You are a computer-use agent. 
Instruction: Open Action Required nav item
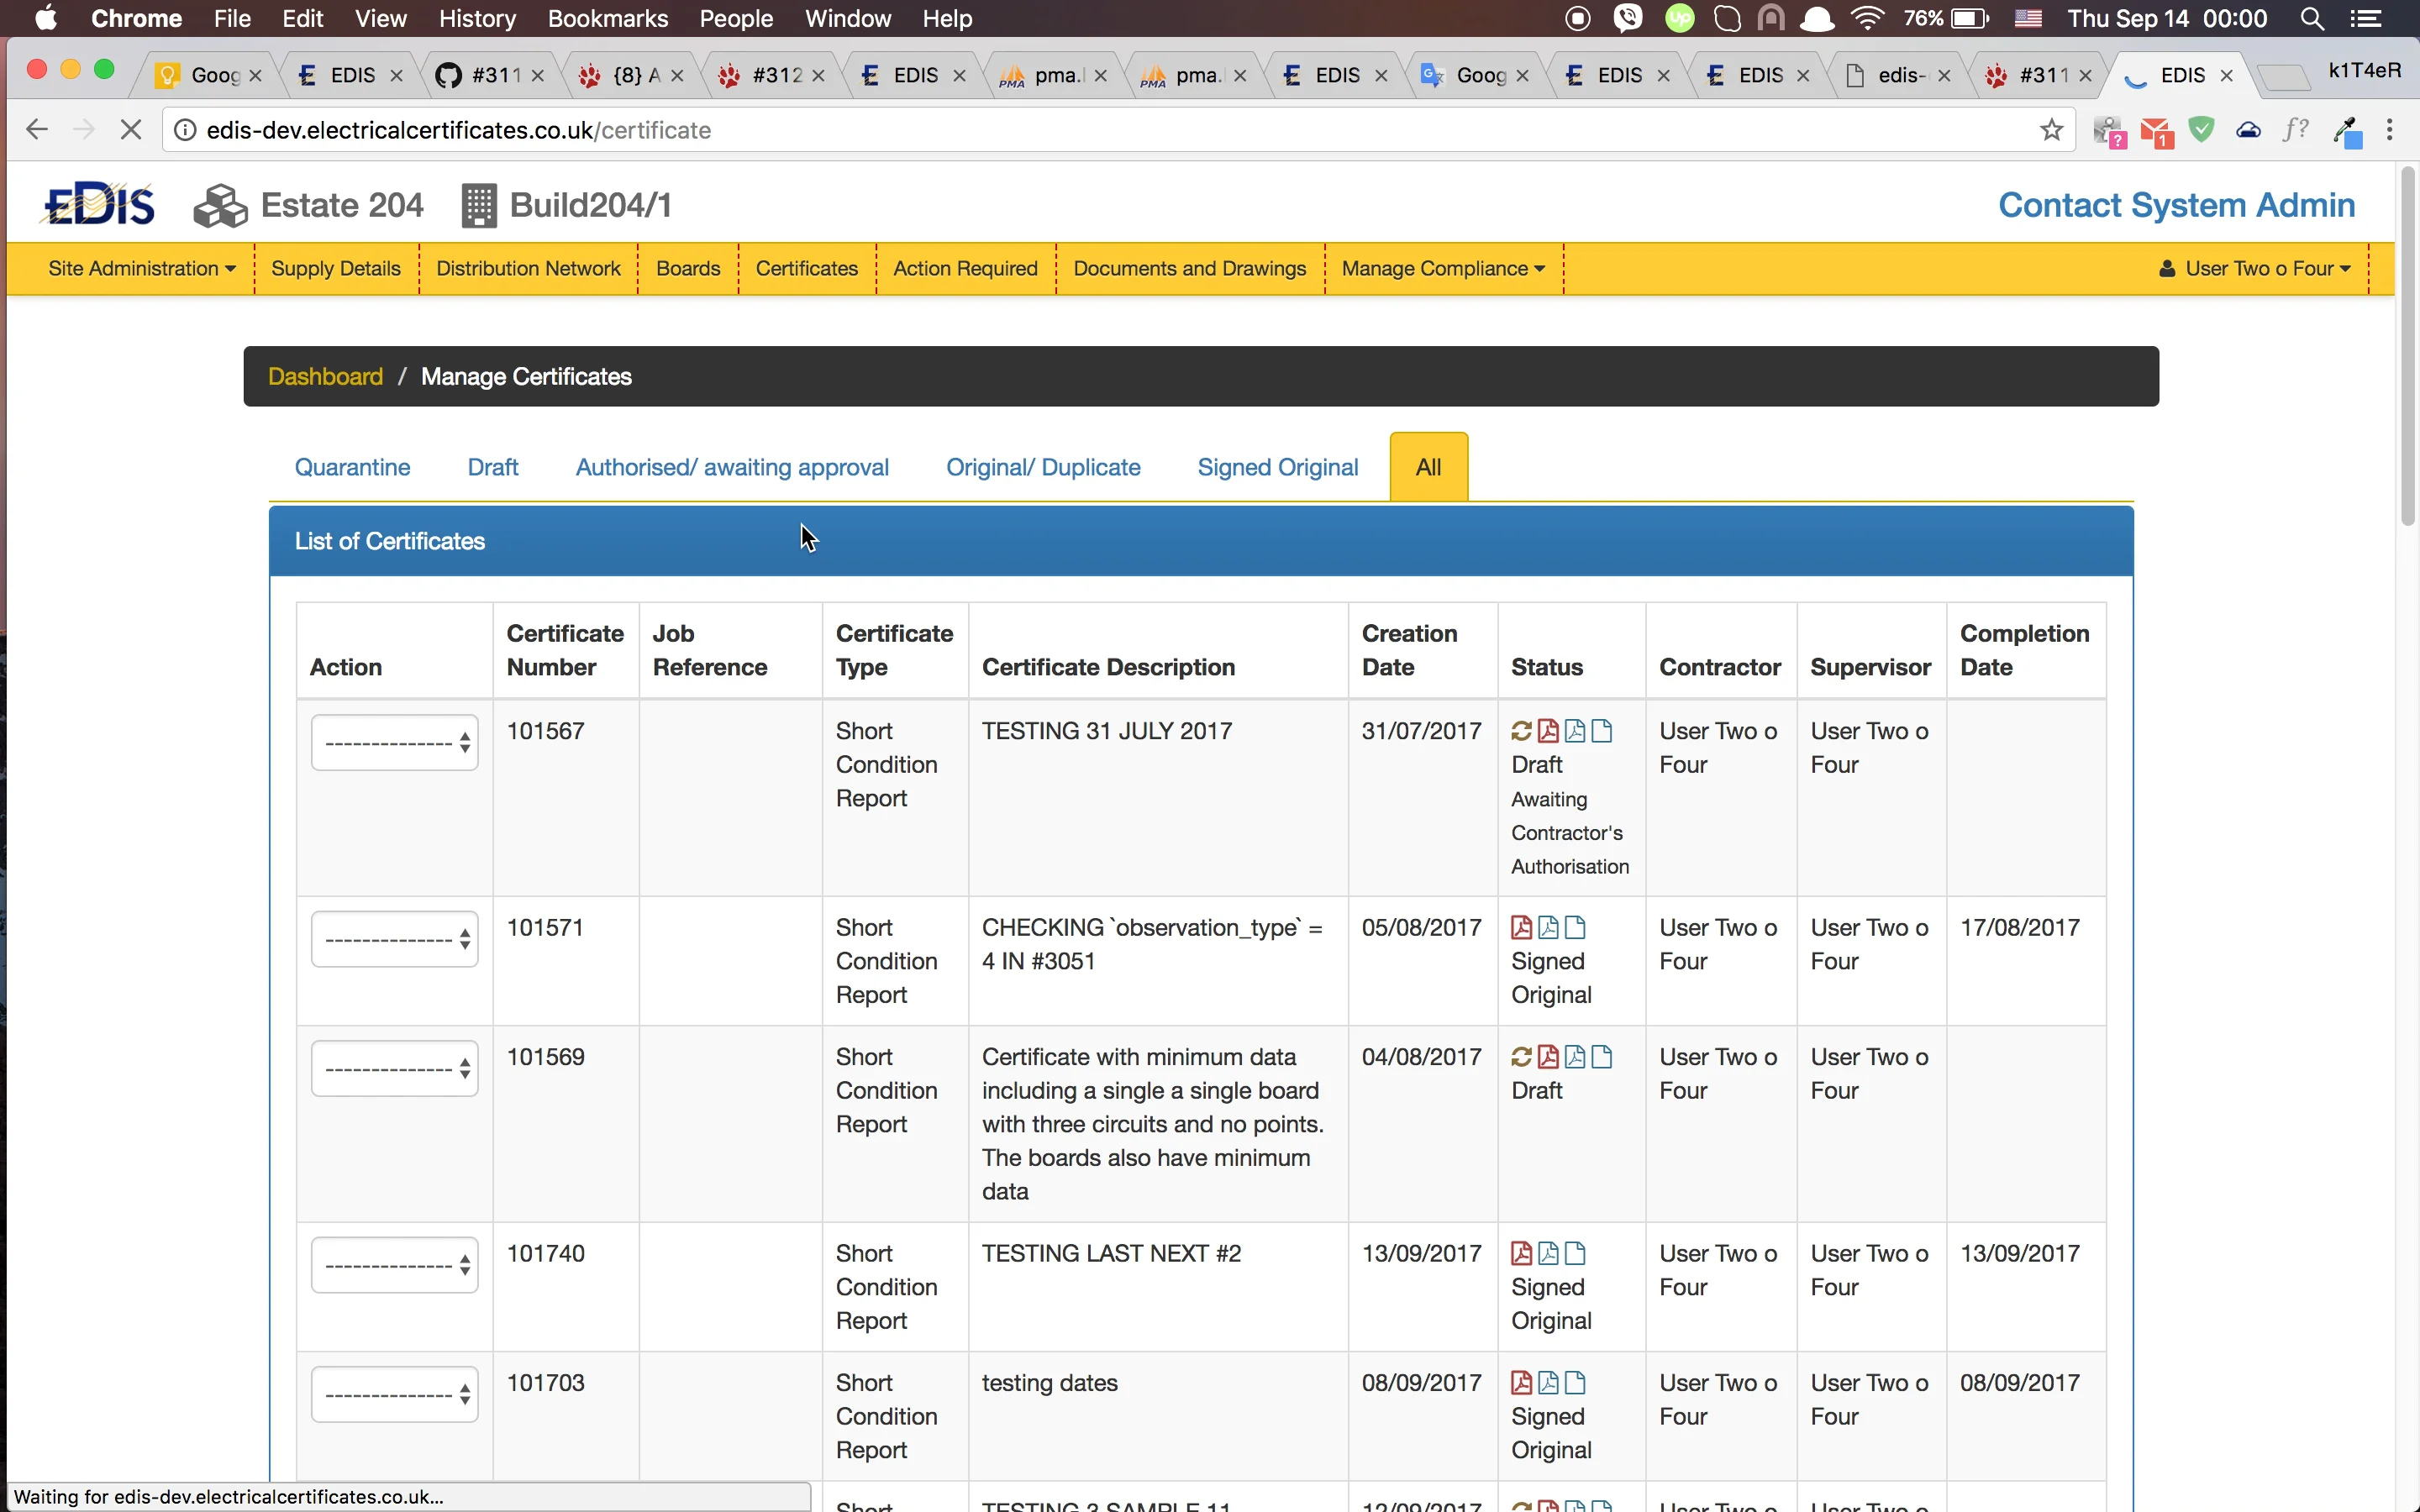965,268
